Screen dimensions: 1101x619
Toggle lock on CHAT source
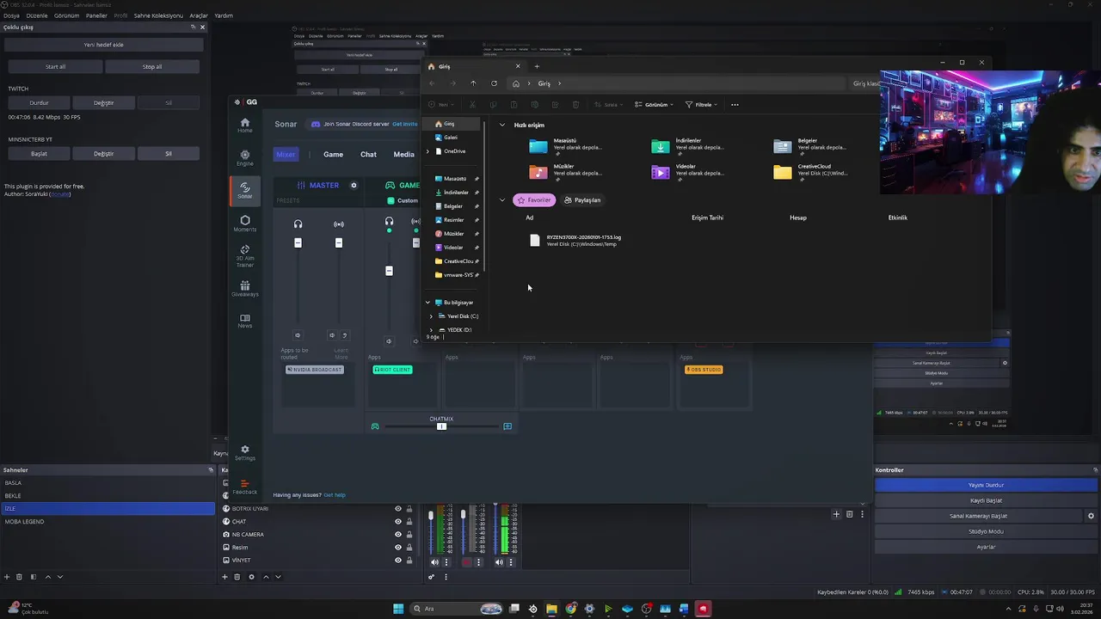[409, 522]
